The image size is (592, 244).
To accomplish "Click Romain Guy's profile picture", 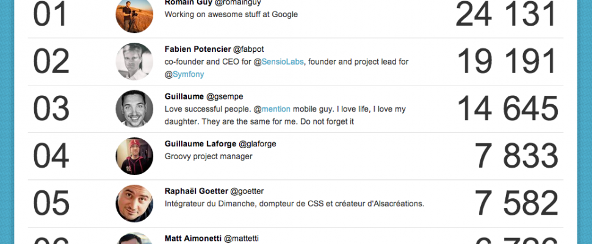I will [134, 15].
